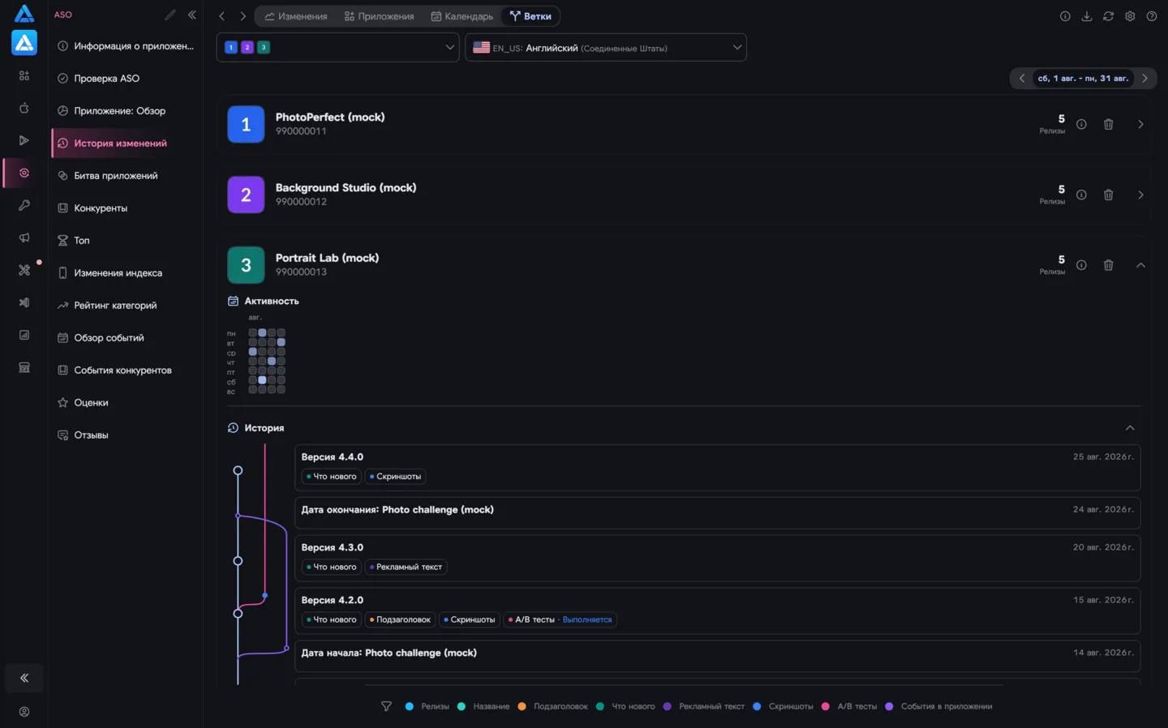Expand the PhotoPerfect (mock) row
The width and height of the screenshot is (1168, 728).
(1140, 124)
